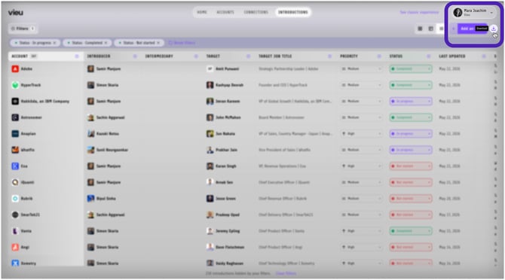Click the Vieu logo
The height and width of the screenshot is (280, 505).
(x=16, y=12)
